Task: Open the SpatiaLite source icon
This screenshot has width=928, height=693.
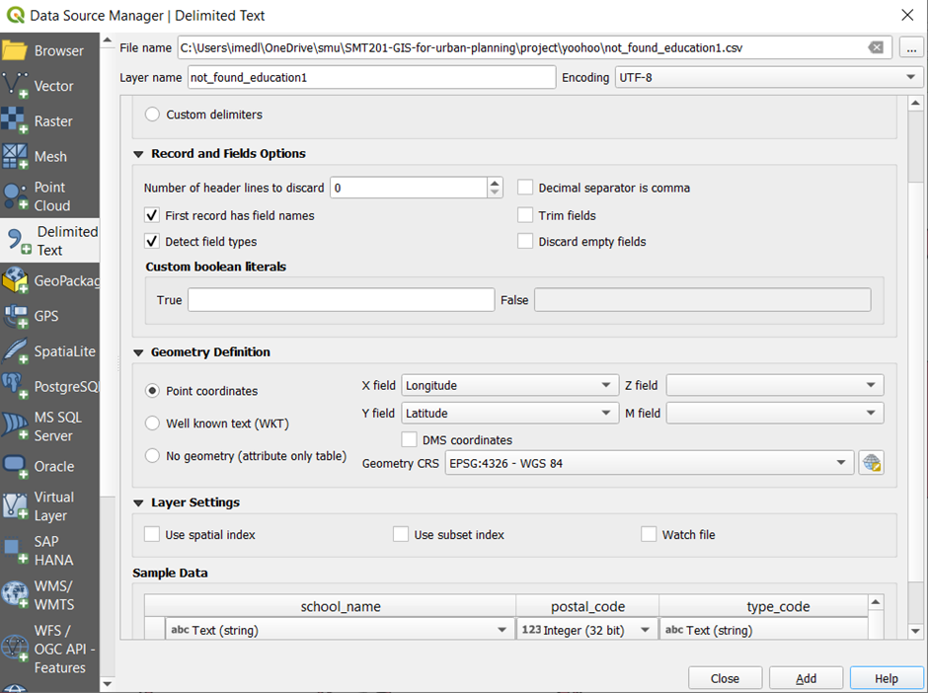Action: pyautogui.click(x=15, y=351)
